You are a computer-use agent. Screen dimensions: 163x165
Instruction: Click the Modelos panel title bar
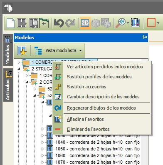81,37
